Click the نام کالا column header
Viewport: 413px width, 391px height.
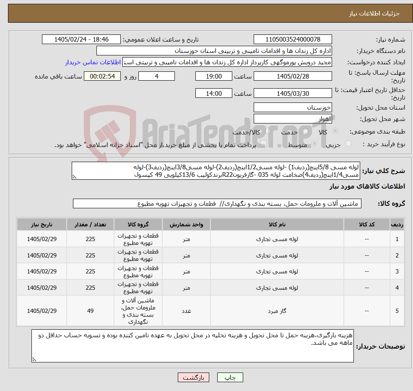click(x=277, y=225)
